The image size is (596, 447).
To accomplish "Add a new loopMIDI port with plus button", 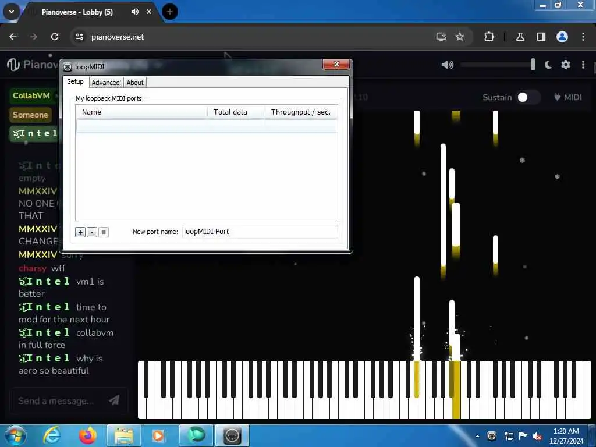I will (80, 232).
